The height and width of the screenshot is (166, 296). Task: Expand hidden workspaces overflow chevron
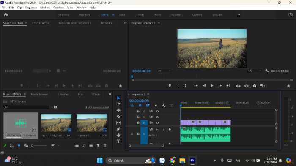click(238, 14)
